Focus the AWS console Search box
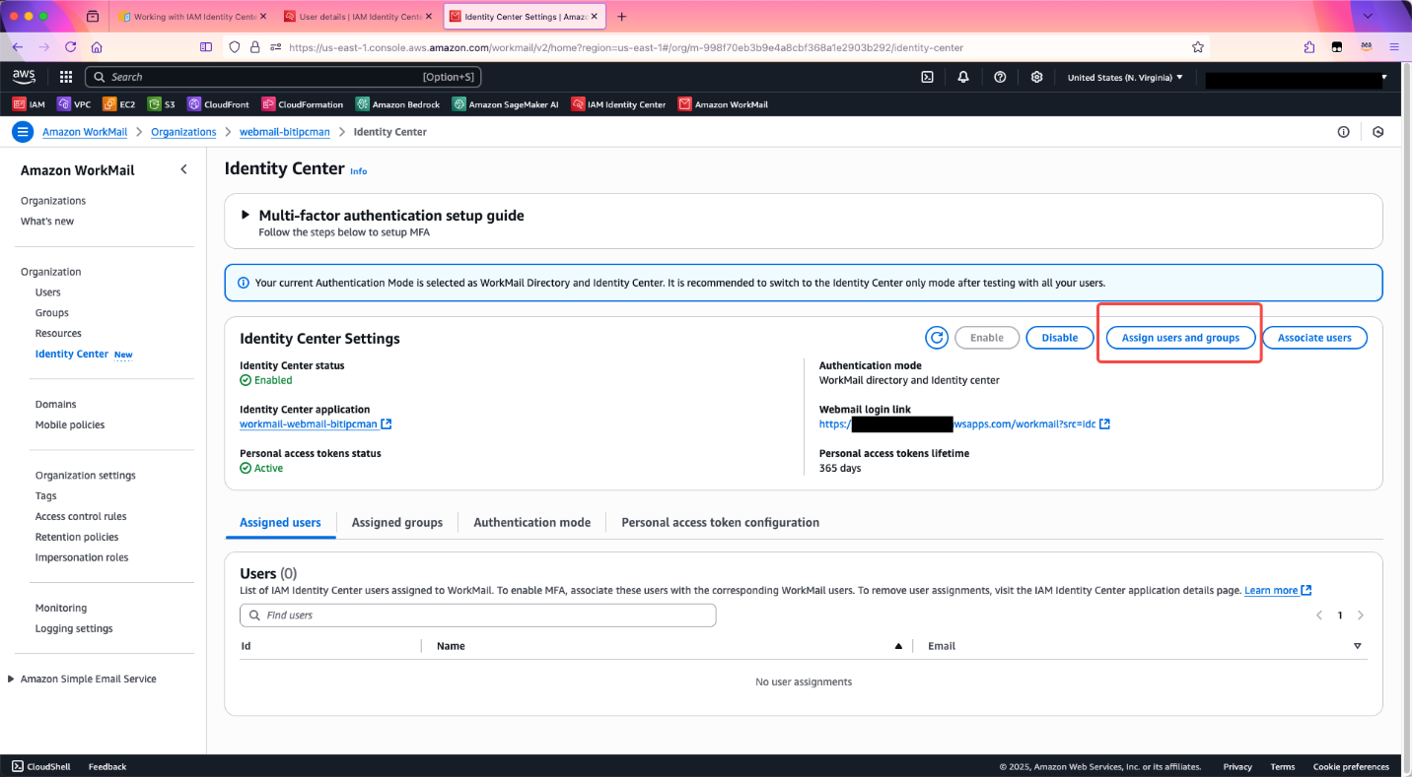1412x777 pixels. point(283,77)
